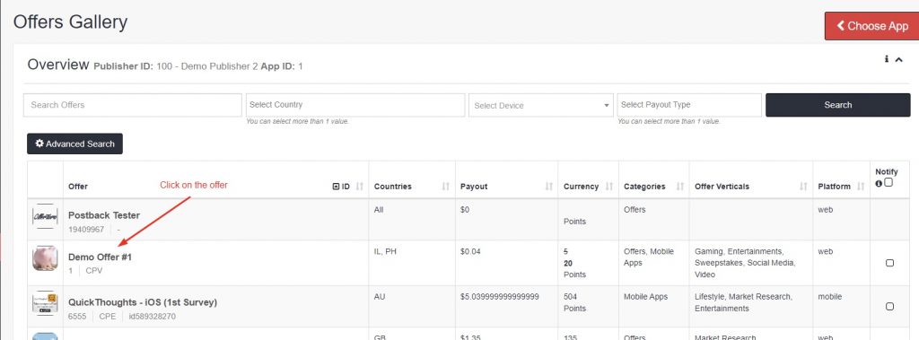The image size is (919, 340).
Task: Click the info icon in Overview header
Action: pyautogui.click(x=887, y=59)
